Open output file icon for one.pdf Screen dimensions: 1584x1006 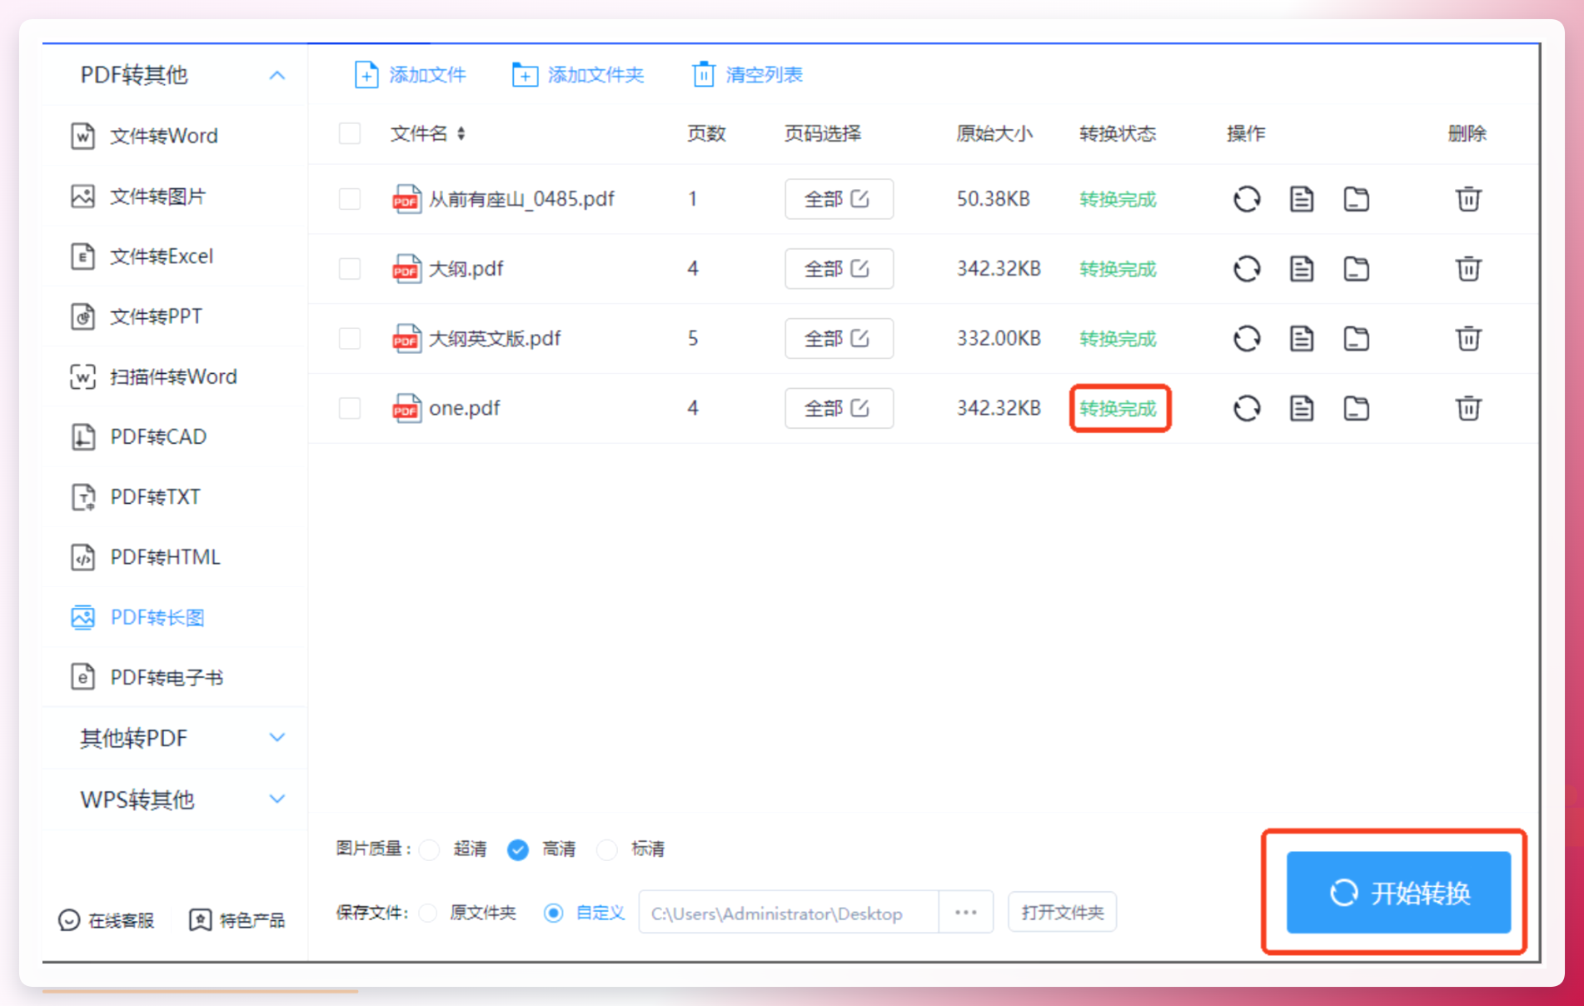pyautogui.click(x=1302, y=408)
